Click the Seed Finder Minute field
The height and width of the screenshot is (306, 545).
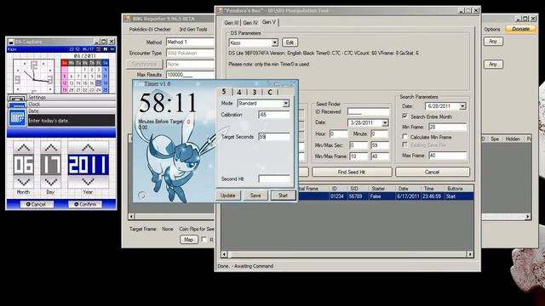pyautogui.click(x=380, y=134)
